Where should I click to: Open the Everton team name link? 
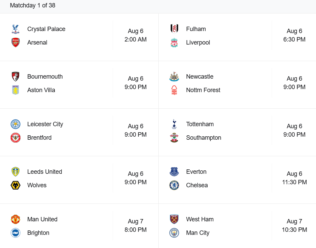196,172
